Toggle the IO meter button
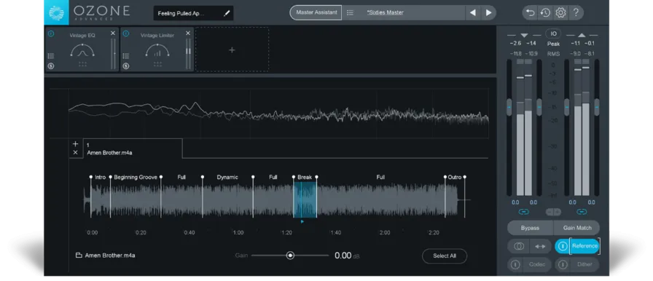The image size is (653, 281). tap(553, 33)
